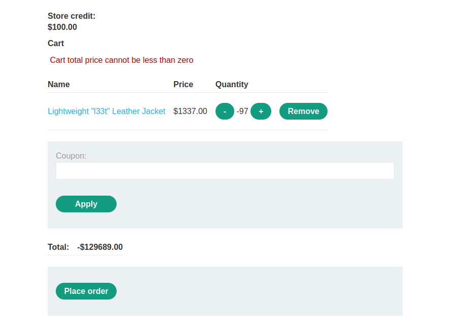This screenshot has width=468, height=336.
Task: Click the Name column header
Action: 59,85
